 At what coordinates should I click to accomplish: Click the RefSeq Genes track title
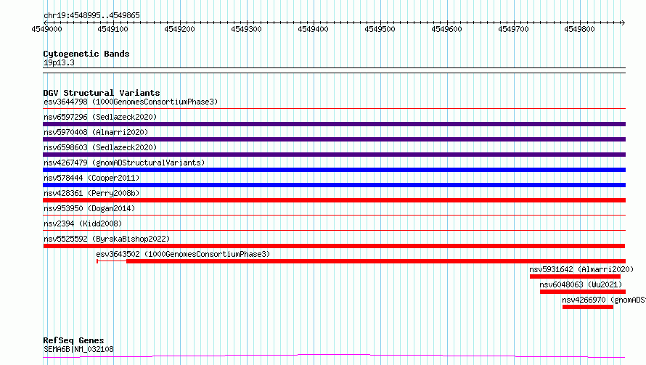[x=73, y=340]
